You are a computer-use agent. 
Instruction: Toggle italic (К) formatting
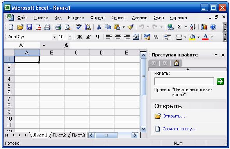click(89, 37)
